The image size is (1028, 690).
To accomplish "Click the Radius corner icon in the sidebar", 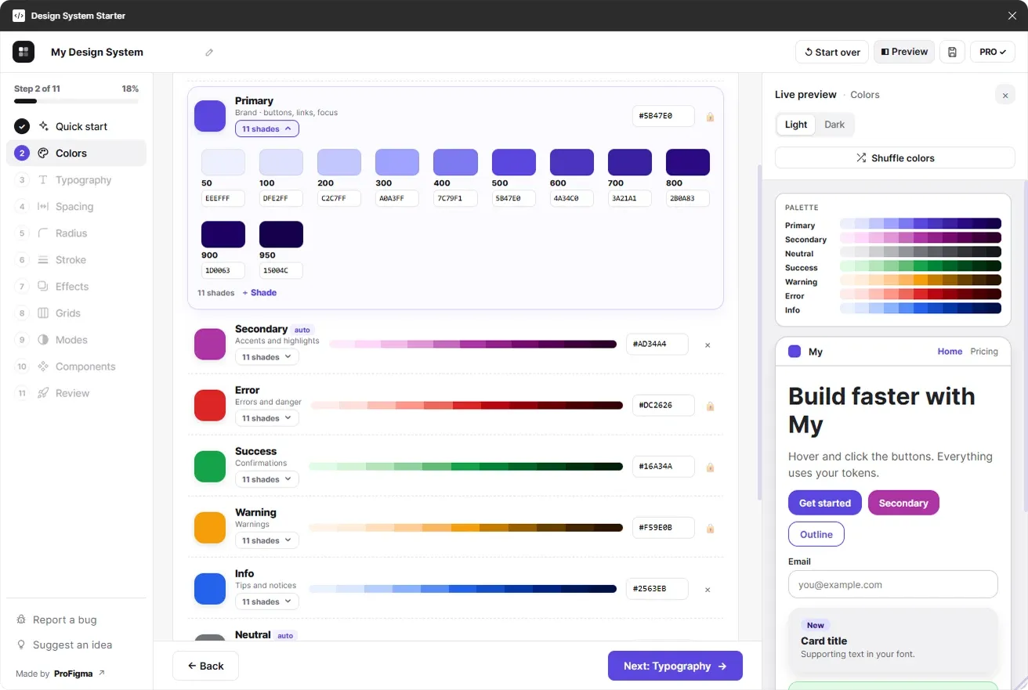I will point(43,233).
